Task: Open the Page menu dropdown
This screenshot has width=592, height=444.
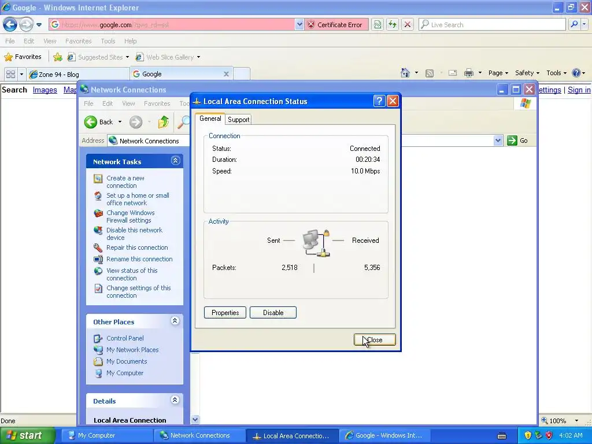Action: click(x=498, y=73)
